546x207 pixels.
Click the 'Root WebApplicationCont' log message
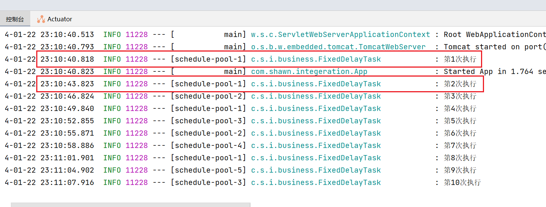click(495, 34)
